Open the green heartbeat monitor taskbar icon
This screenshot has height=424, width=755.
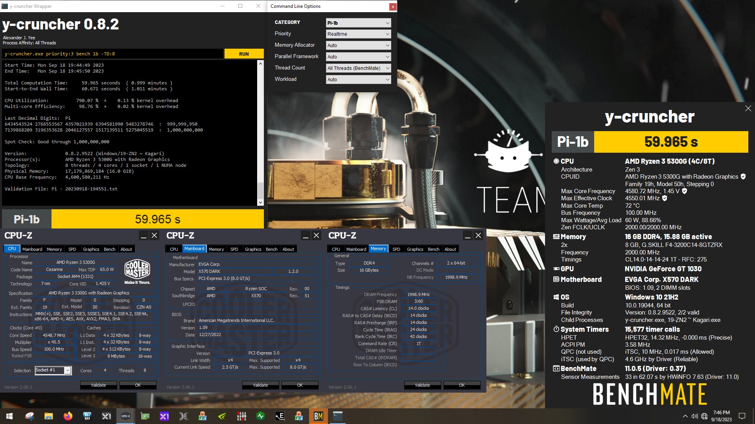(x=260, y=416)
